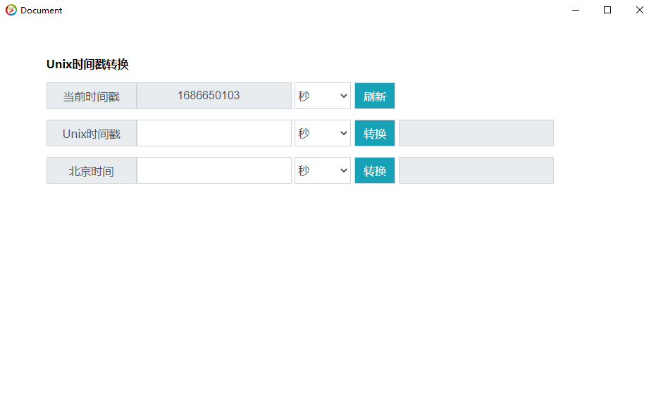Minimize the Document window
The image size is (656, 416).
point(576,10)
